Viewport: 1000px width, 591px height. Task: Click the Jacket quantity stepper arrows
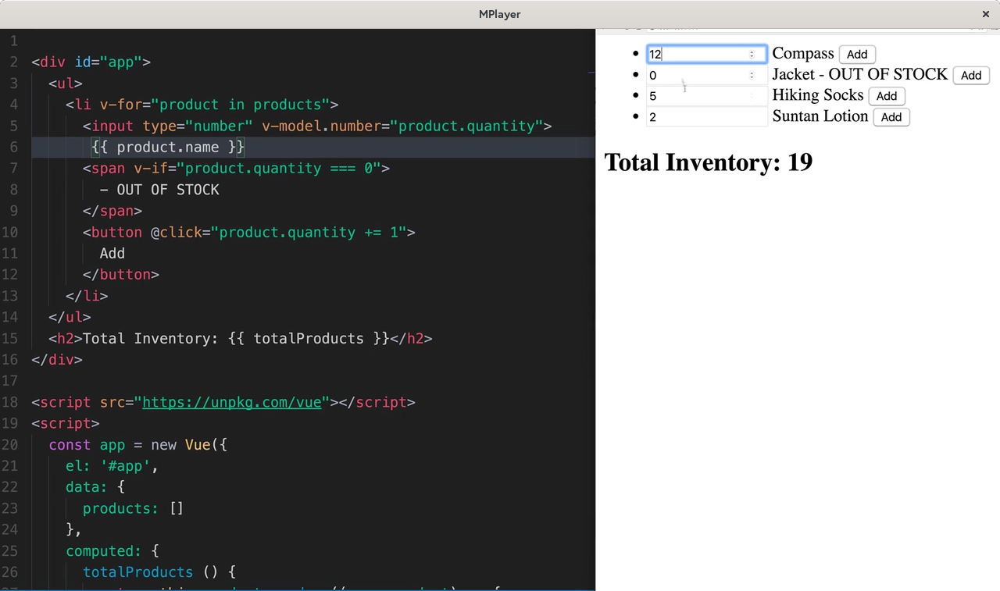[752, 75]
